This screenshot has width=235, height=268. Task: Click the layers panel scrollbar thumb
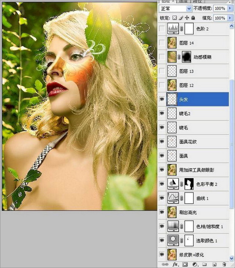(x=231, y=144)
